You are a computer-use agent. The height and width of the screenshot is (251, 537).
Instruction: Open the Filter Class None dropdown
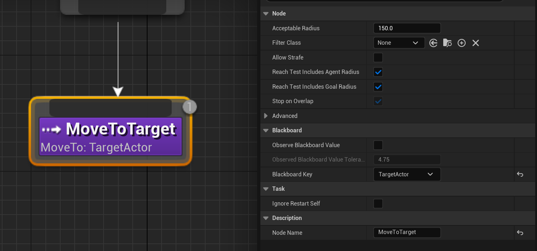pyautogui.click(x=399, y=43)
